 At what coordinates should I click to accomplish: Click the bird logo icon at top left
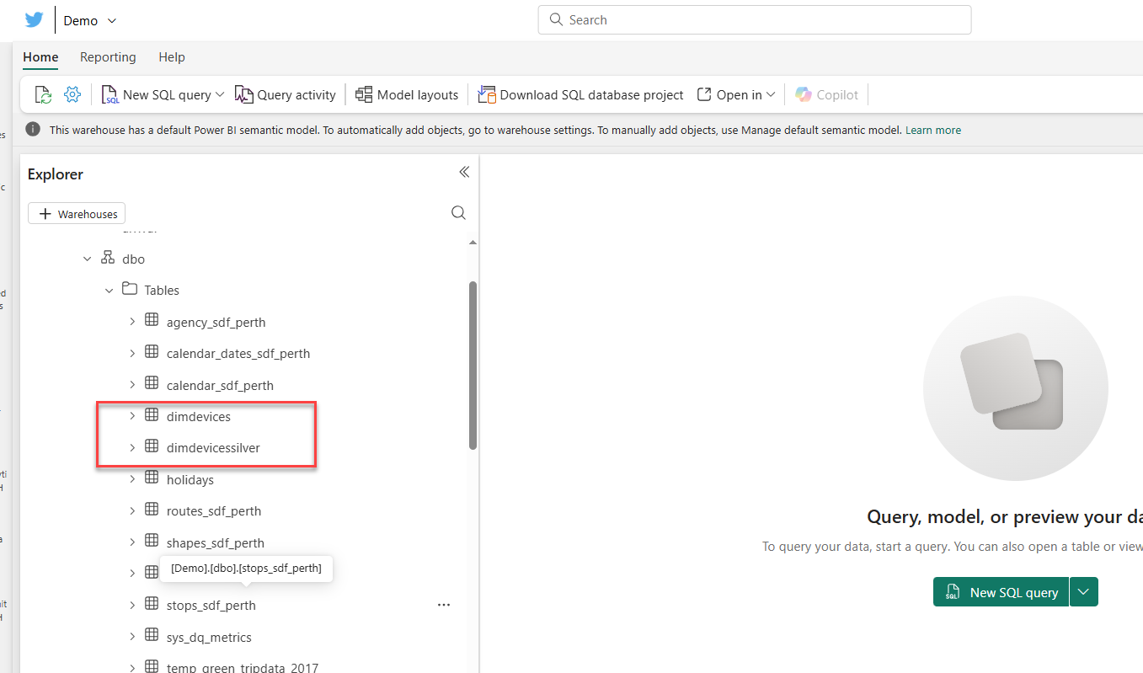pyautogui.click(x=34, y=20)
